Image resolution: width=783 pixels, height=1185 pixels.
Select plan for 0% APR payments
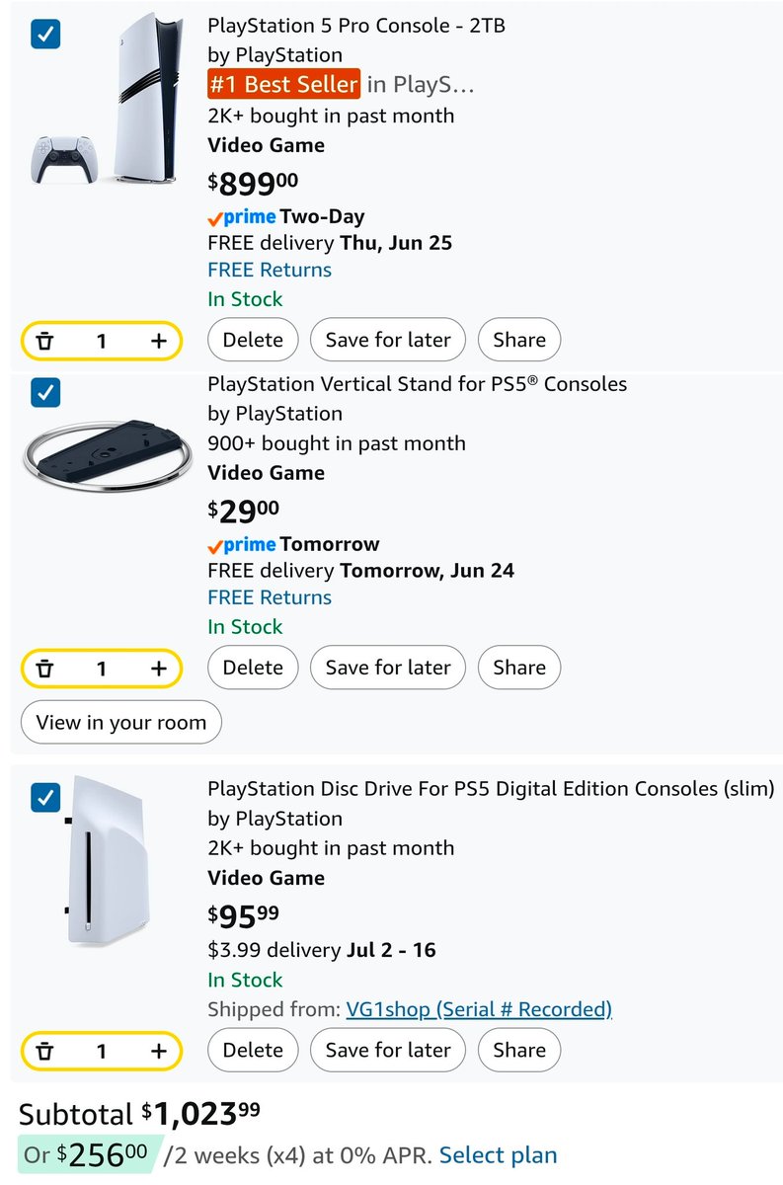499,1154
